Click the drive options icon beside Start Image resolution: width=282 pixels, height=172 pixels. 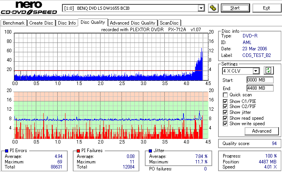[213, 8]
